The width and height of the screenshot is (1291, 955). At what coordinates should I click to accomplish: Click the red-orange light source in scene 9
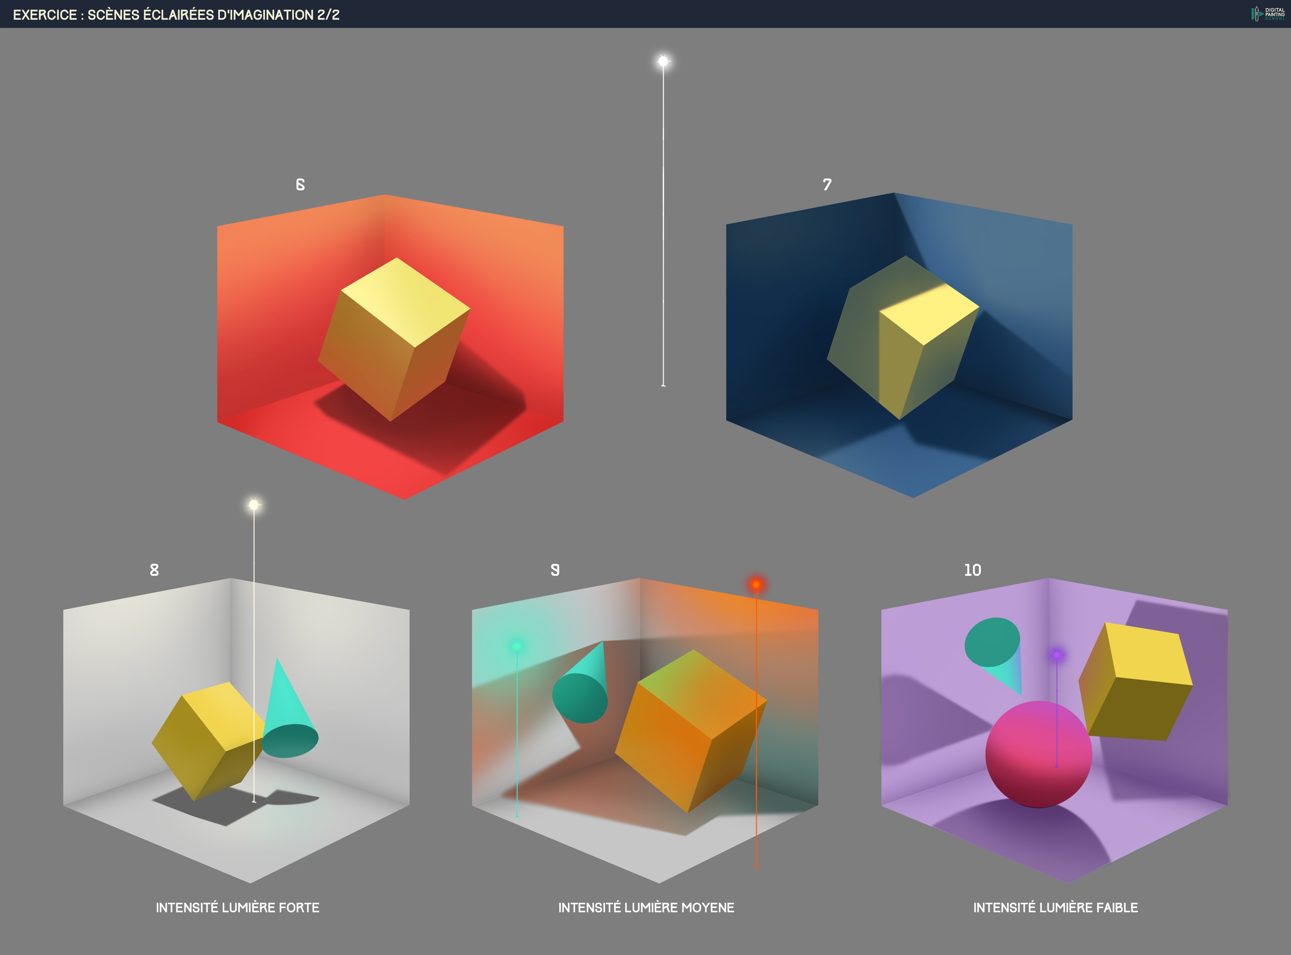(756, 585)
